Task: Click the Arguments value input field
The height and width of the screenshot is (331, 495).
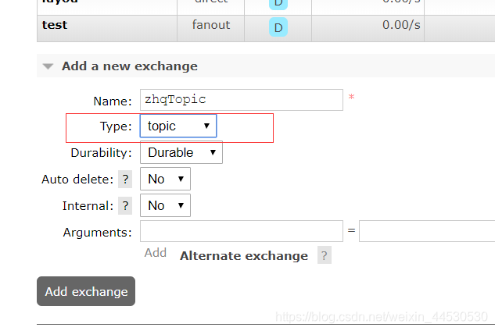Action: pyautogui.click(x=427, y=231)
